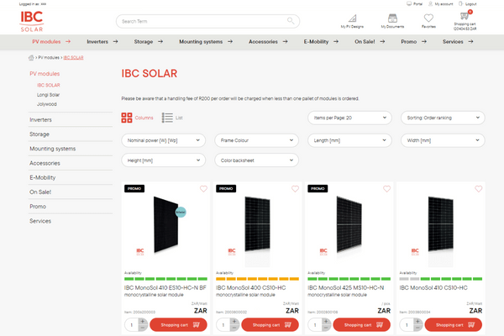The height and width of the screenshot is (336, 504).
Task: Select IBC SOLAR in sidebar
Action: (x=48, y=85)
